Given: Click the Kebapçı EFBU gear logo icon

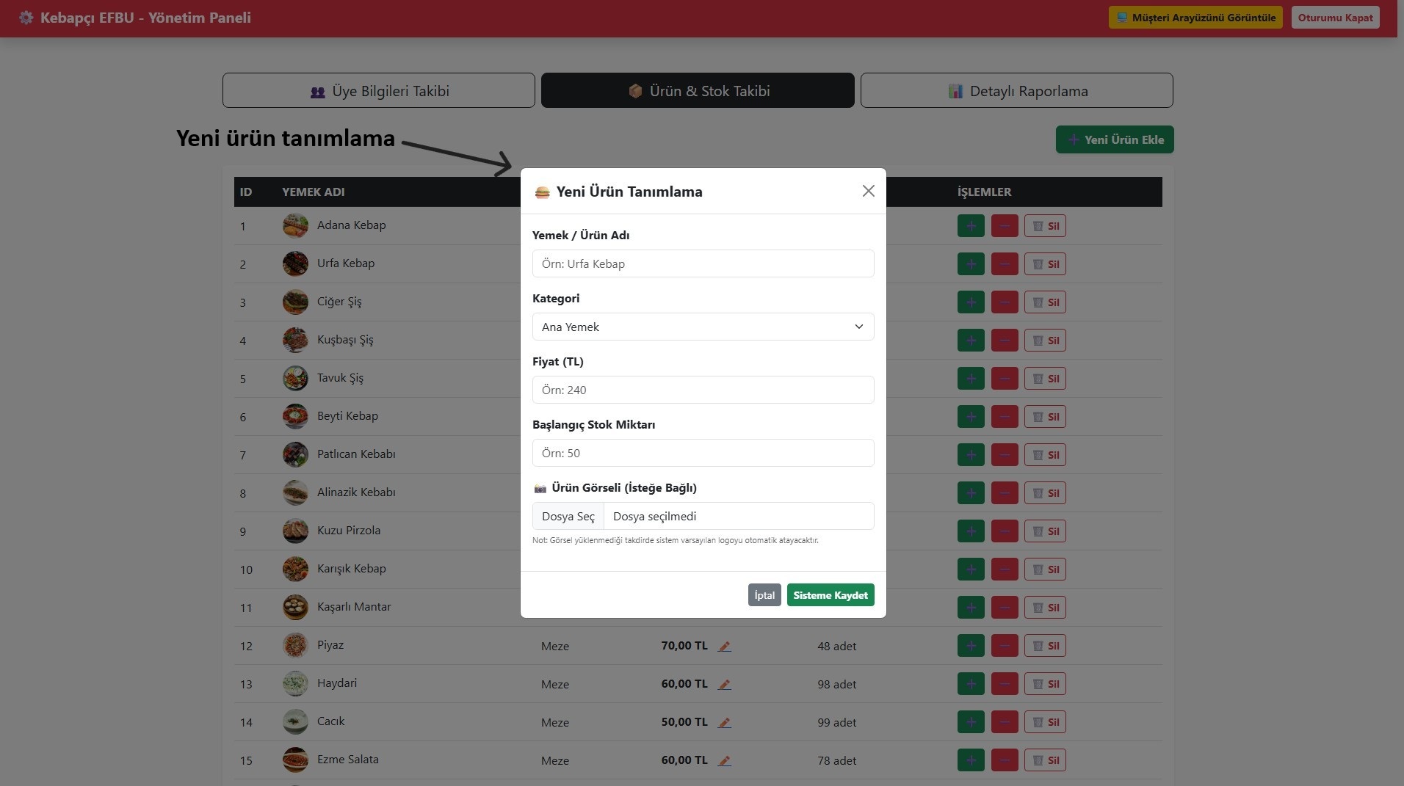Looking at the screenshot, I should 26,18.
